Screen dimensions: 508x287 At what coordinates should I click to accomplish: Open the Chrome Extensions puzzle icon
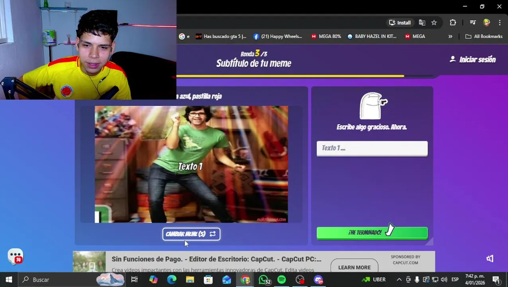coord(453,23)
